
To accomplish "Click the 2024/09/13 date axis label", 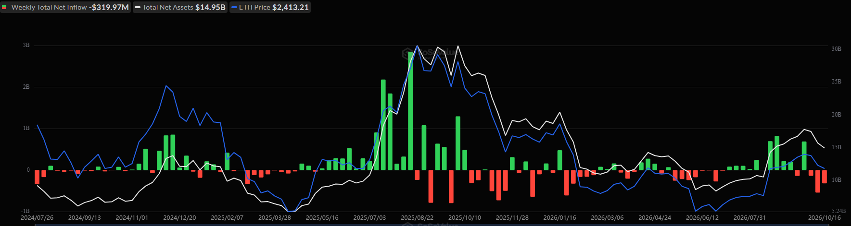I will point(85,217).
